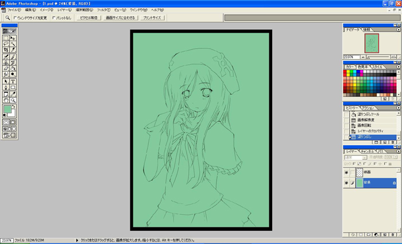The width and height of the screenshot is (402, 244).
Task: Select the Airbrush tool
Action: click(x=6, y=57)
